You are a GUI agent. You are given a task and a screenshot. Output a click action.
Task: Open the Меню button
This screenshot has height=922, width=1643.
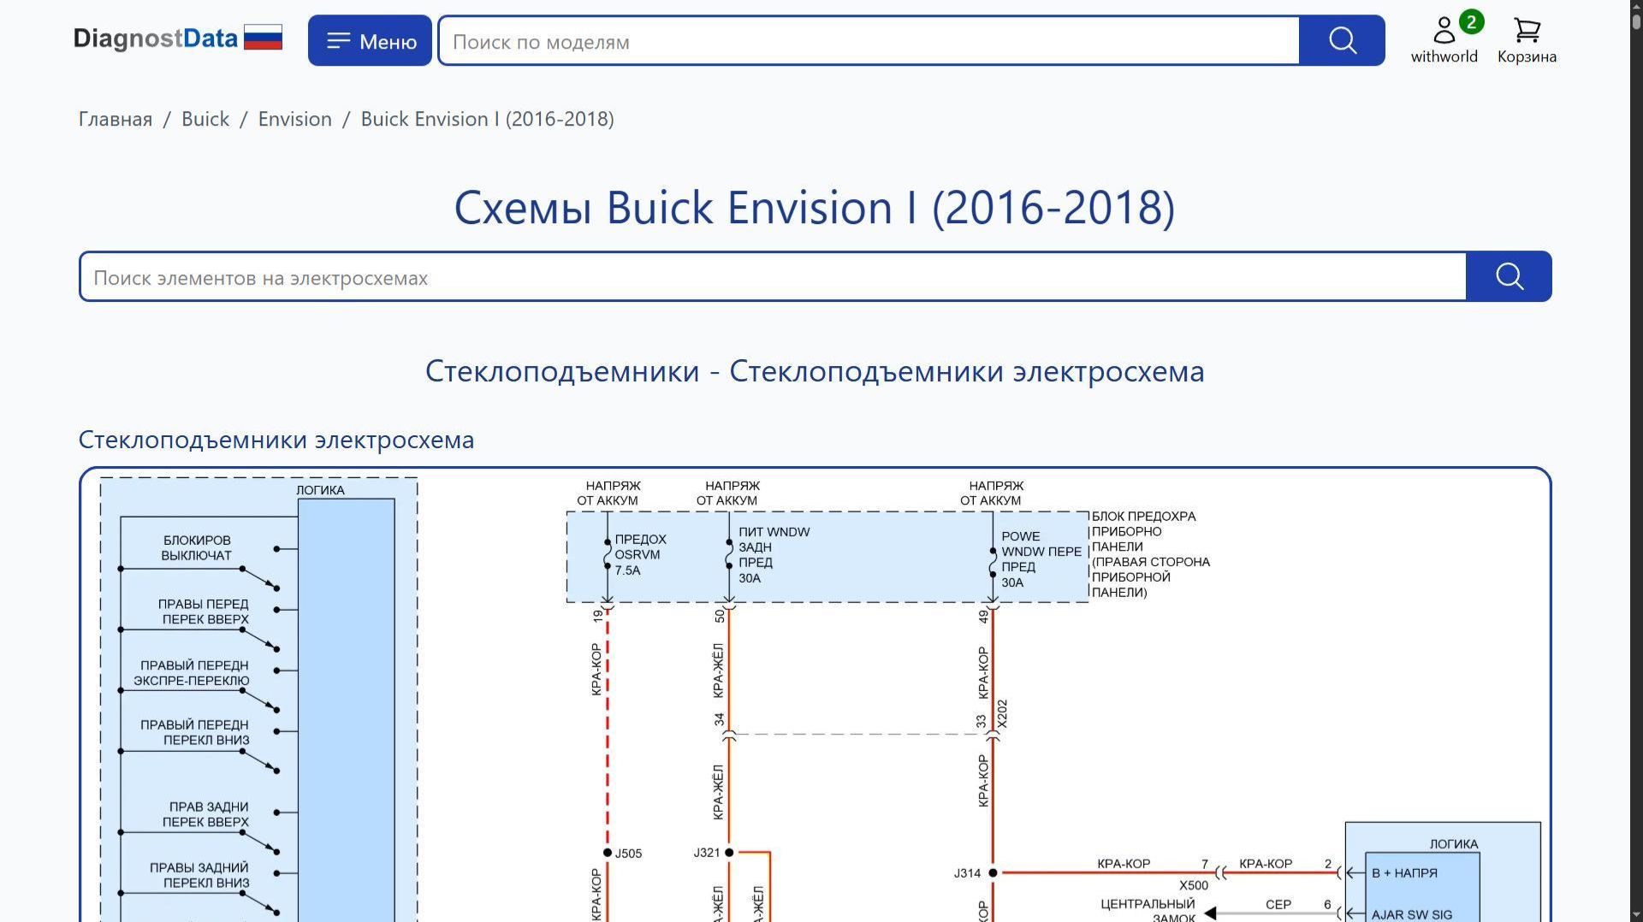(x=370, y=40)
